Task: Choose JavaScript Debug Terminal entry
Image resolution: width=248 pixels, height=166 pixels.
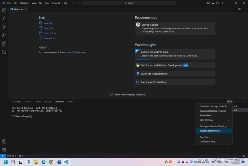Action: tap(214, 111)
